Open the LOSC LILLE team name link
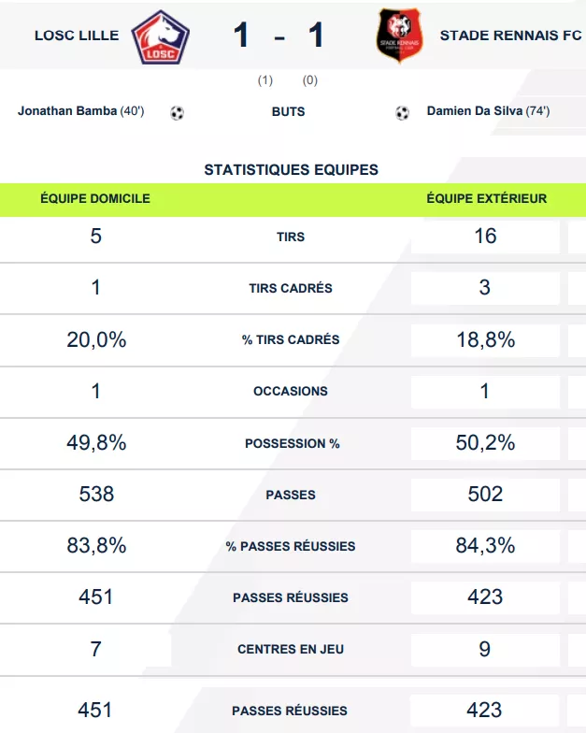The width and height of the screenshot is (586, 733). [77, 36]
